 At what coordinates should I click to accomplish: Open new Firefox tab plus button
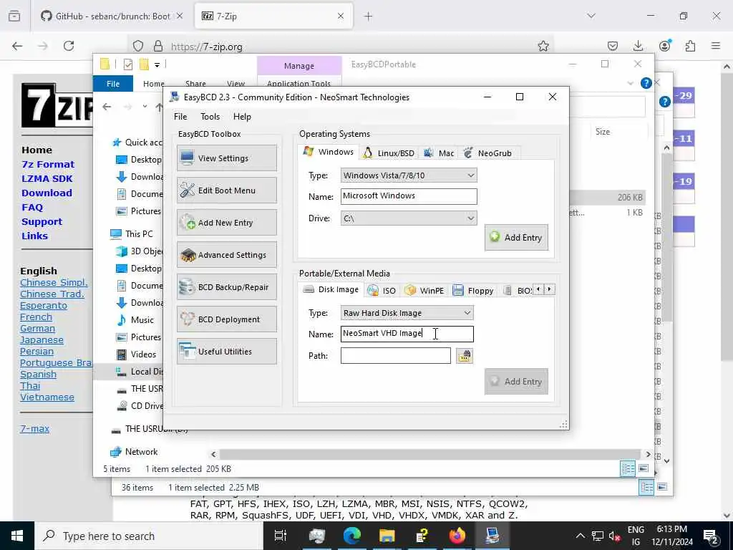coord(369,16)
